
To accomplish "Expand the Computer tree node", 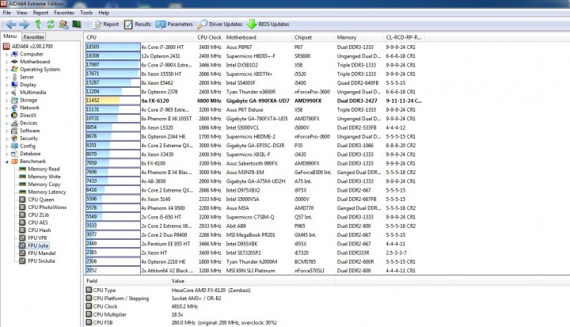I will pos(6,54).
